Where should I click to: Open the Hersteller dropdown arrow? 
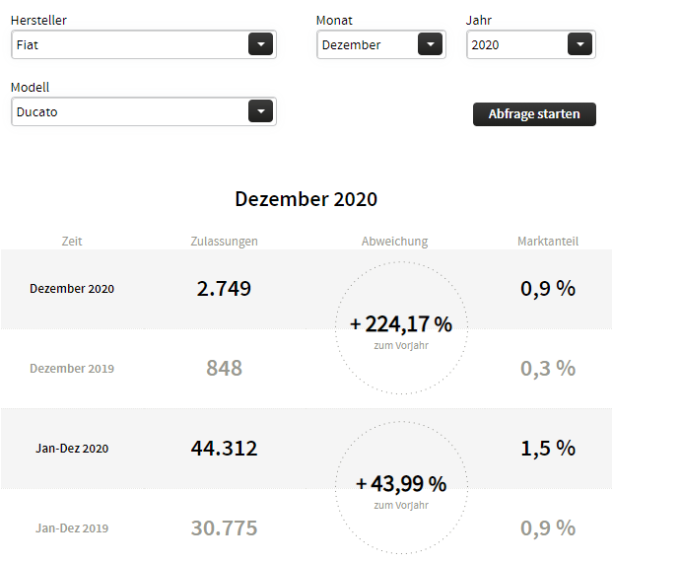point(260,44)
